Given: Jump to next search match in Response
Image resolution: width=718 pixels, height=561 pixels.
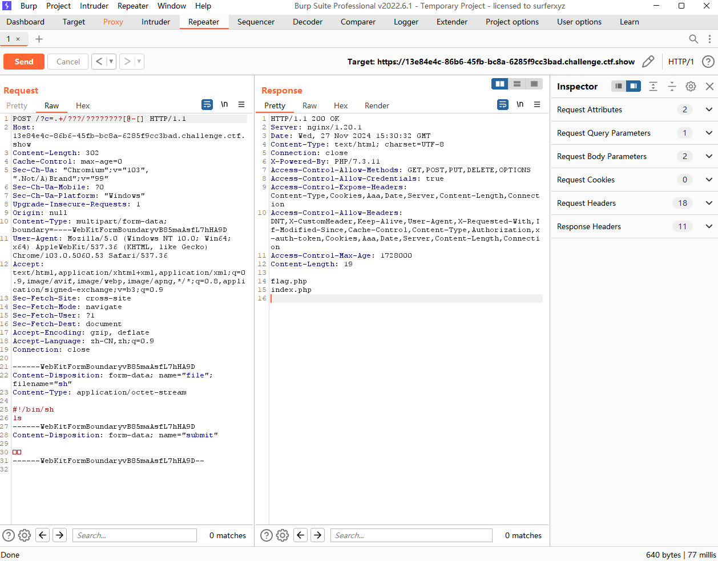Looking at the screenshot, I should click(318, 535).
